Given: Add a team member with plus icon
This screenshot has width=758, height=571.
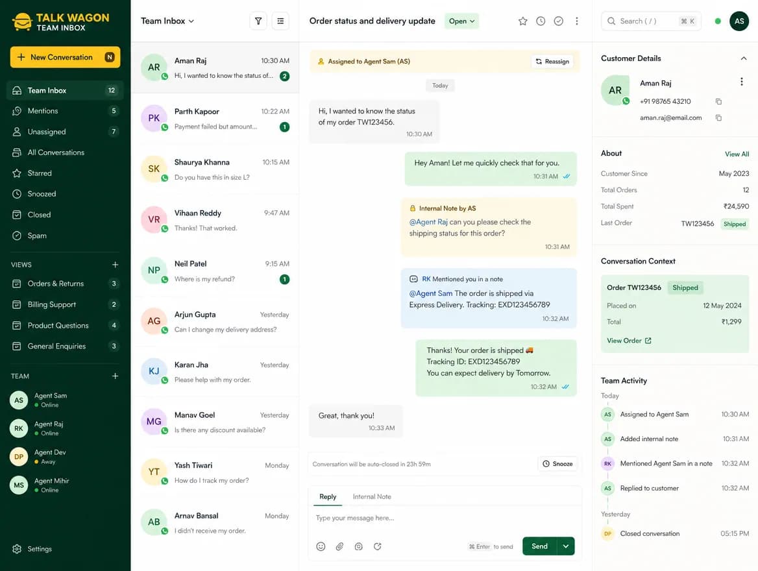Looking at the screenshot, I should point(115,376).
